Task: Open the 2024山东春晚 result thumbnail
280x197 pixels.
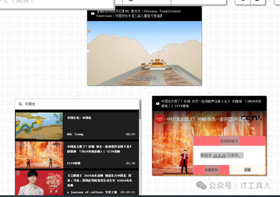Action: pyautogui.click(x=39, y=183)
